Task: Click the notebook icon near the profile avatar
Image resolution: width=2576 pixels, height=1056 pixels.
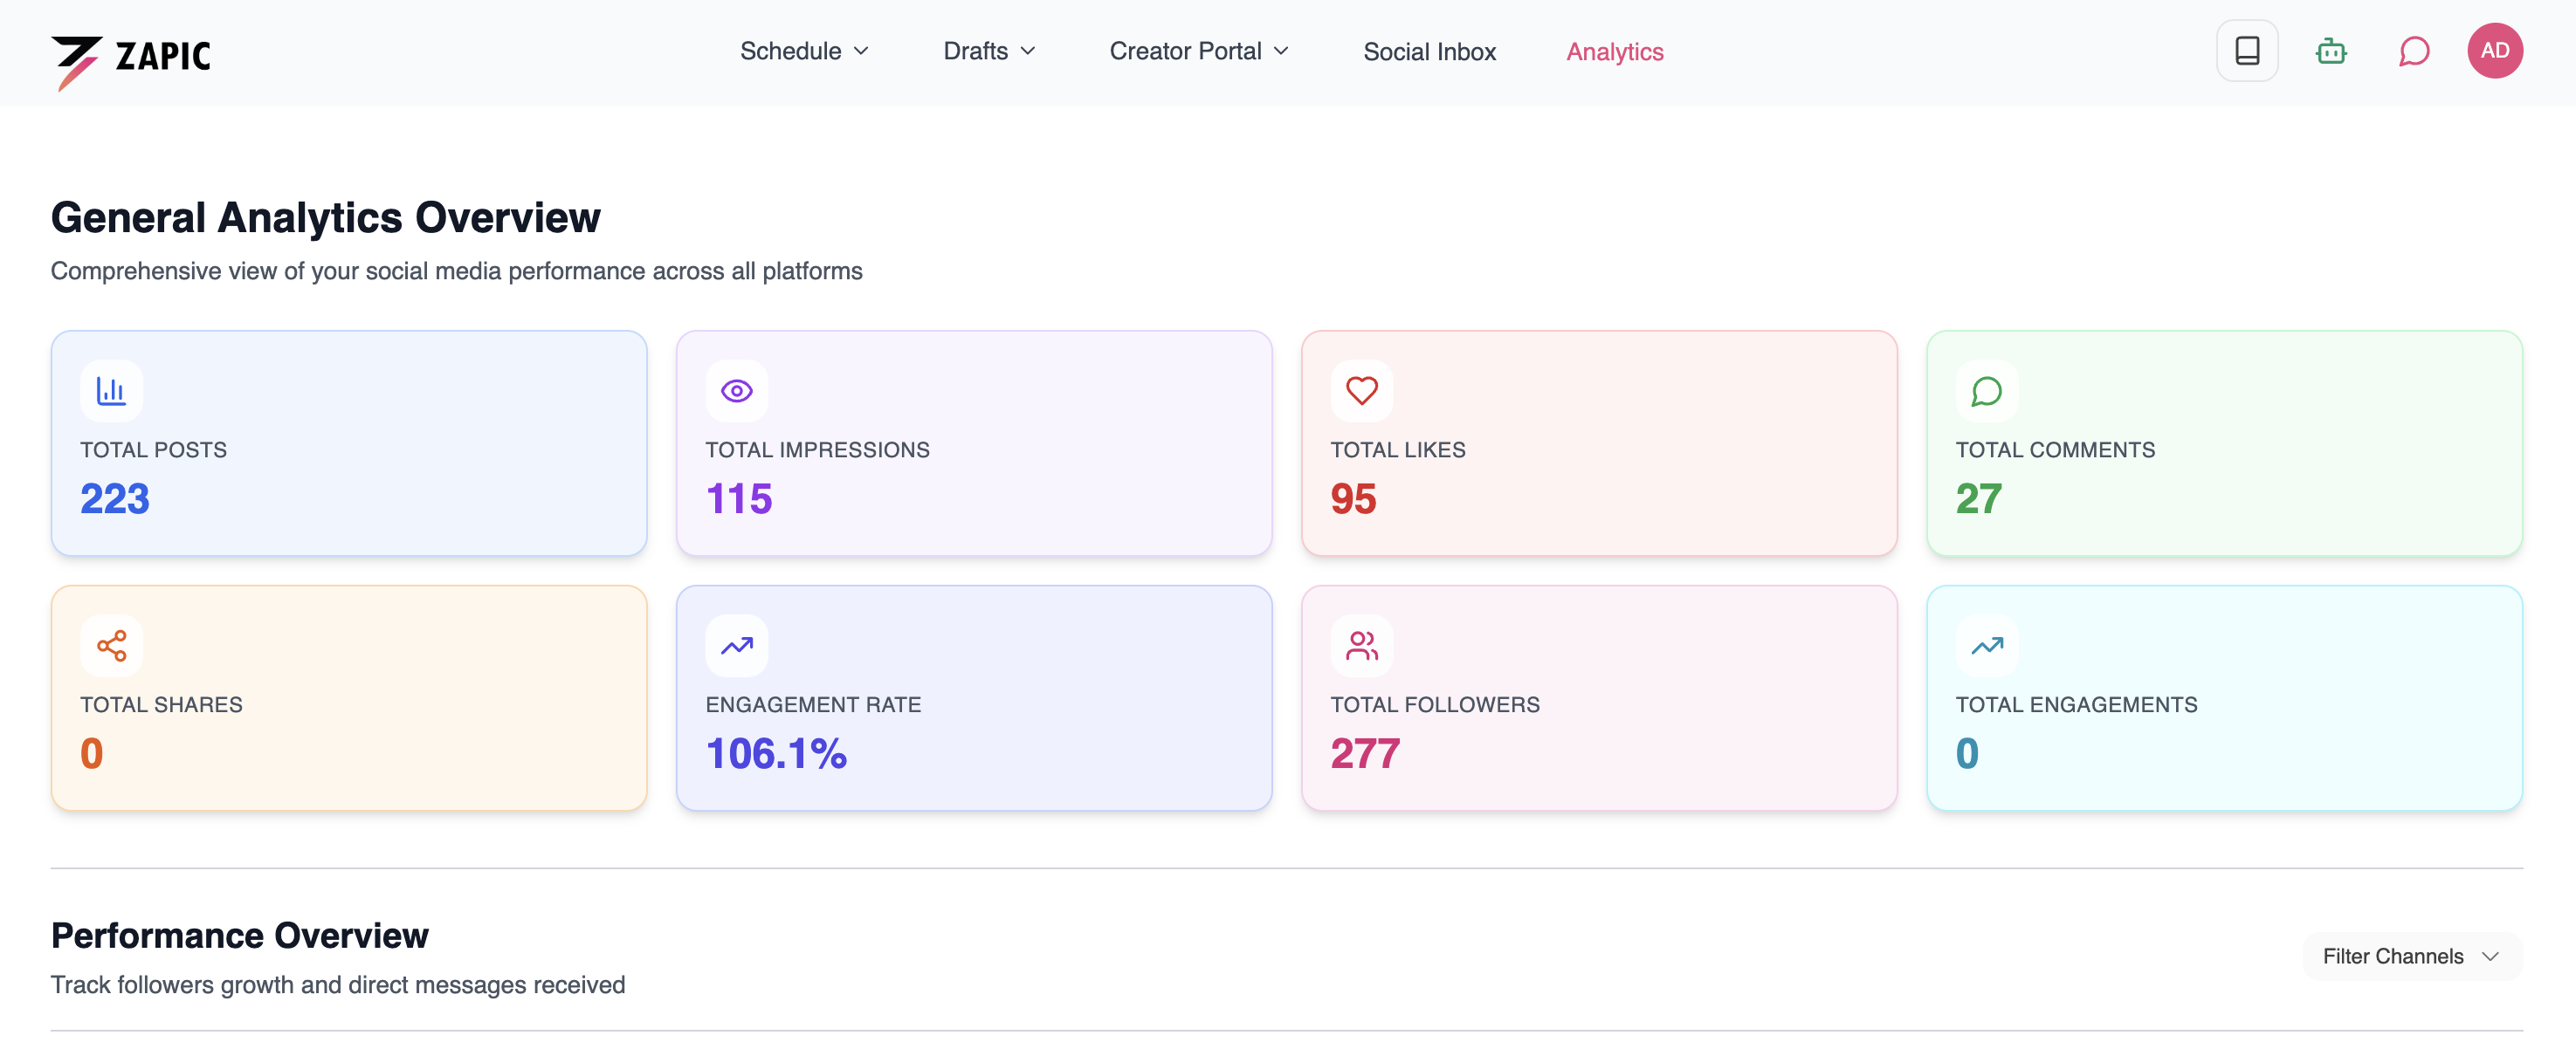Action: [2247, 51]
